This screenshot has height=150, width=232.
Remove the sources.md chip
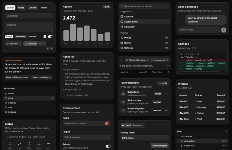tap(167, 60)
